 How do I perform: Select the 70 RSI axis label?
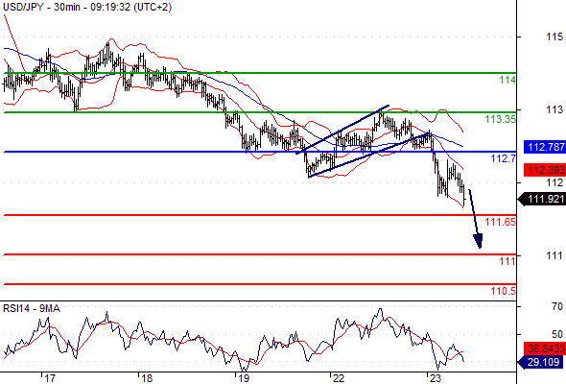557,306
